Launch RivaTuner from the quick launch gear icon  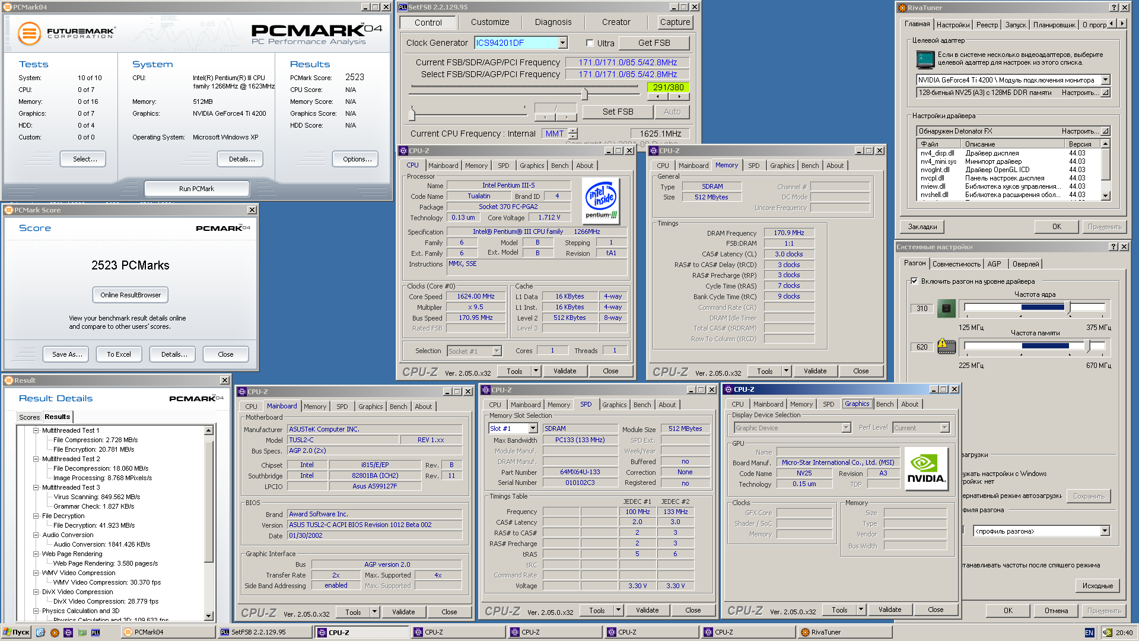coord(55,632)
